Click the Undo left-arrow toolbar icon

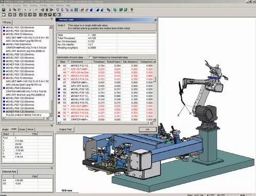pyautogui.click(x=26, y=10)
